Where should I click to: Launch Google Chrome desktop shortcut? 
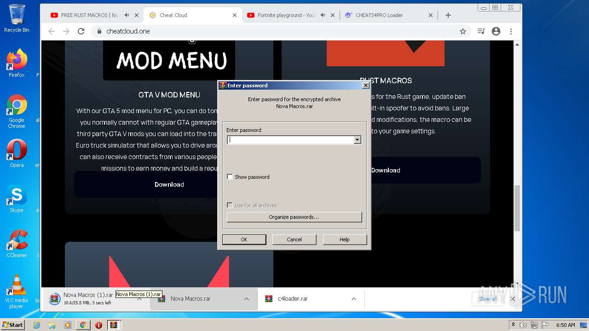pos(17,111)
